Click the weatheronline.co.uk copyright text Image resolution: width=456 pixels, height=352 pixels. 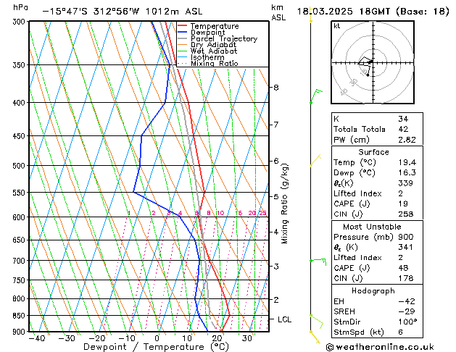(380, 347)
